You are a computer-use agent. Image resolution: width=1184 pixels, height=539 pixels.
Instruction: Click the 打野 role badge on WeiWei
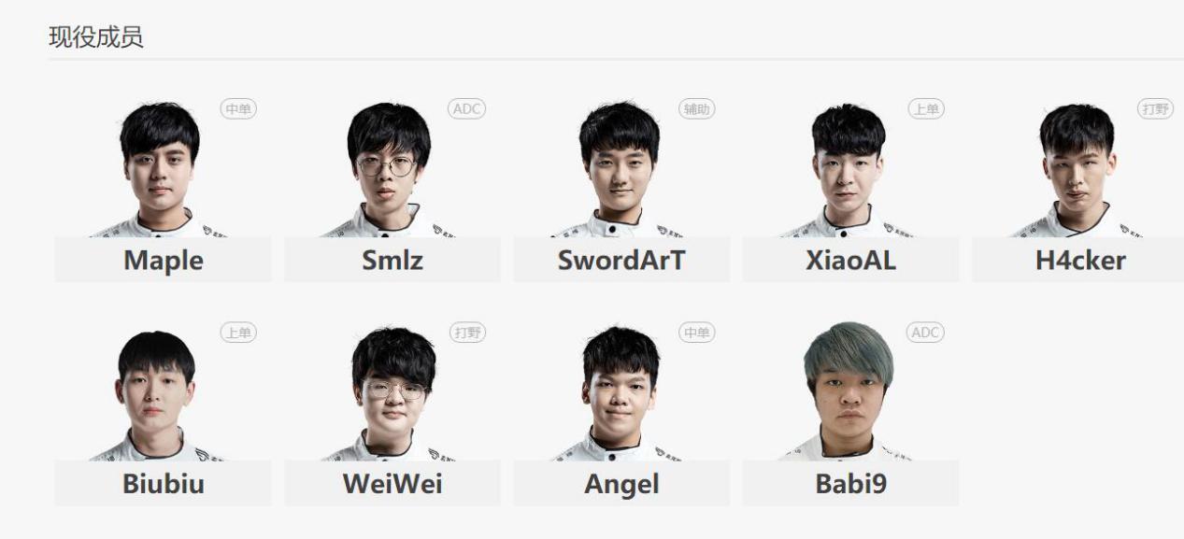(467, 333)
